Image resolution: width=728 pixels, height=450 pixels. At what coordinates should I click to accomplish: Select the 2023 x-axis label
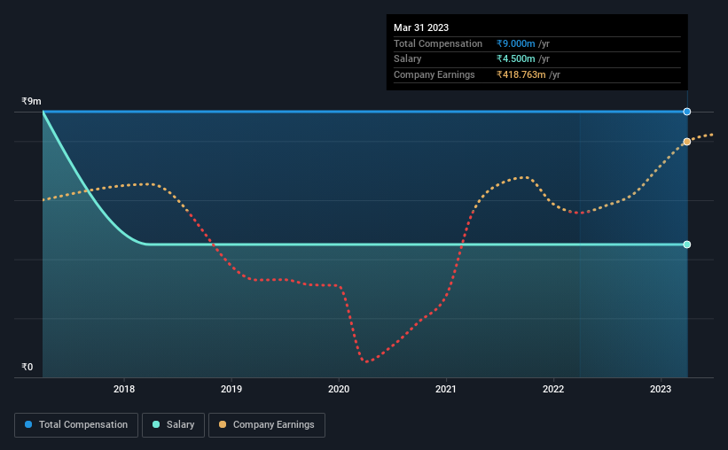[661, 389]
